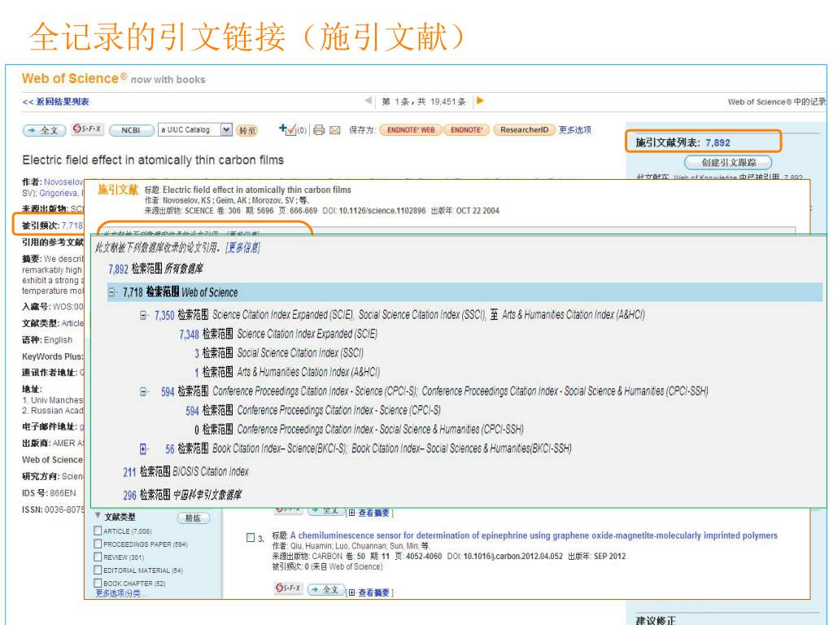
Task: Open 211 BIOSIS Citation Index count
Action: [129, 472]
